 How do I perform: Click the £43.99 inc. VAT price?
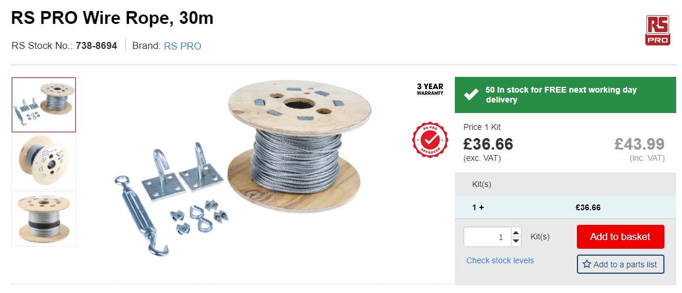coord(639,144)
